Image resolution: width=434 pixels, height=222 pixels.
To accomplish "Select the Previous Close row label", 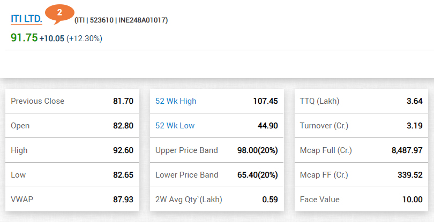I will [x=38, y=101].
